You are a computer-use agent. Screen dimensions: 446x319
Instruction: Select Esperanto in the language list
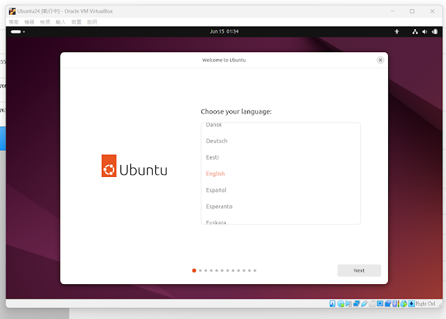point(281,206)
